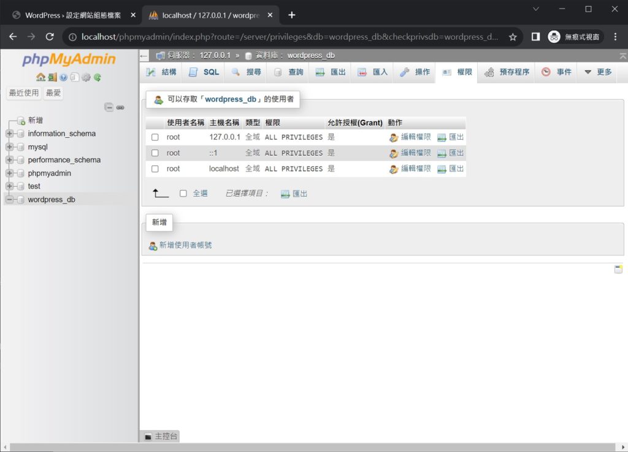Viewport: 628px width, 452px height.
Task: Open 最近使用 in the sidebar
Action: coord(24,93)
